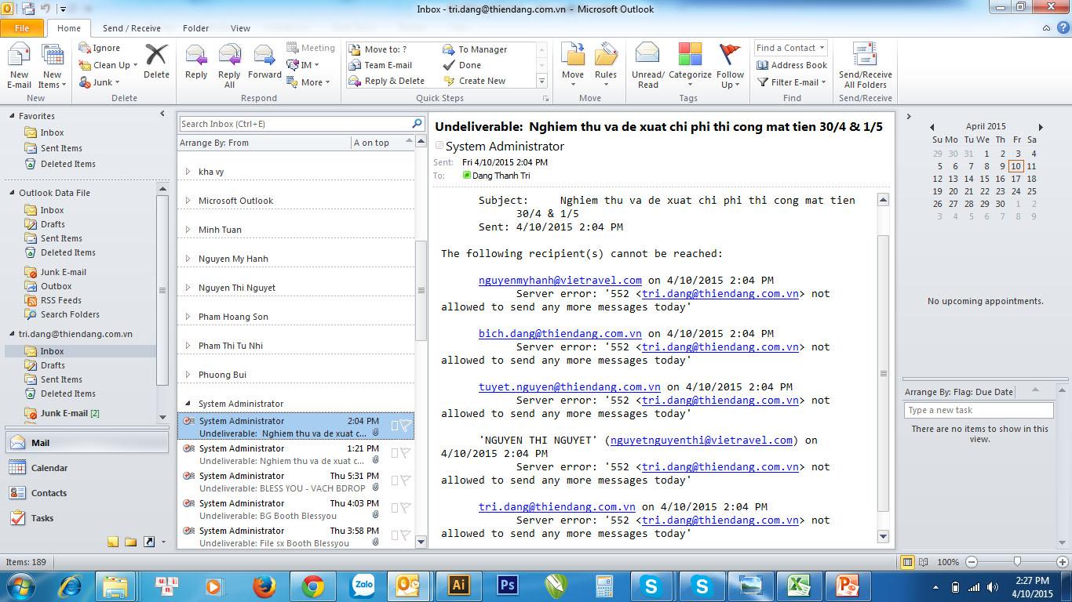Open Google Chrome from the taskbar
The width and height of the screenshot is (1072, 602).
coord(313,586)
